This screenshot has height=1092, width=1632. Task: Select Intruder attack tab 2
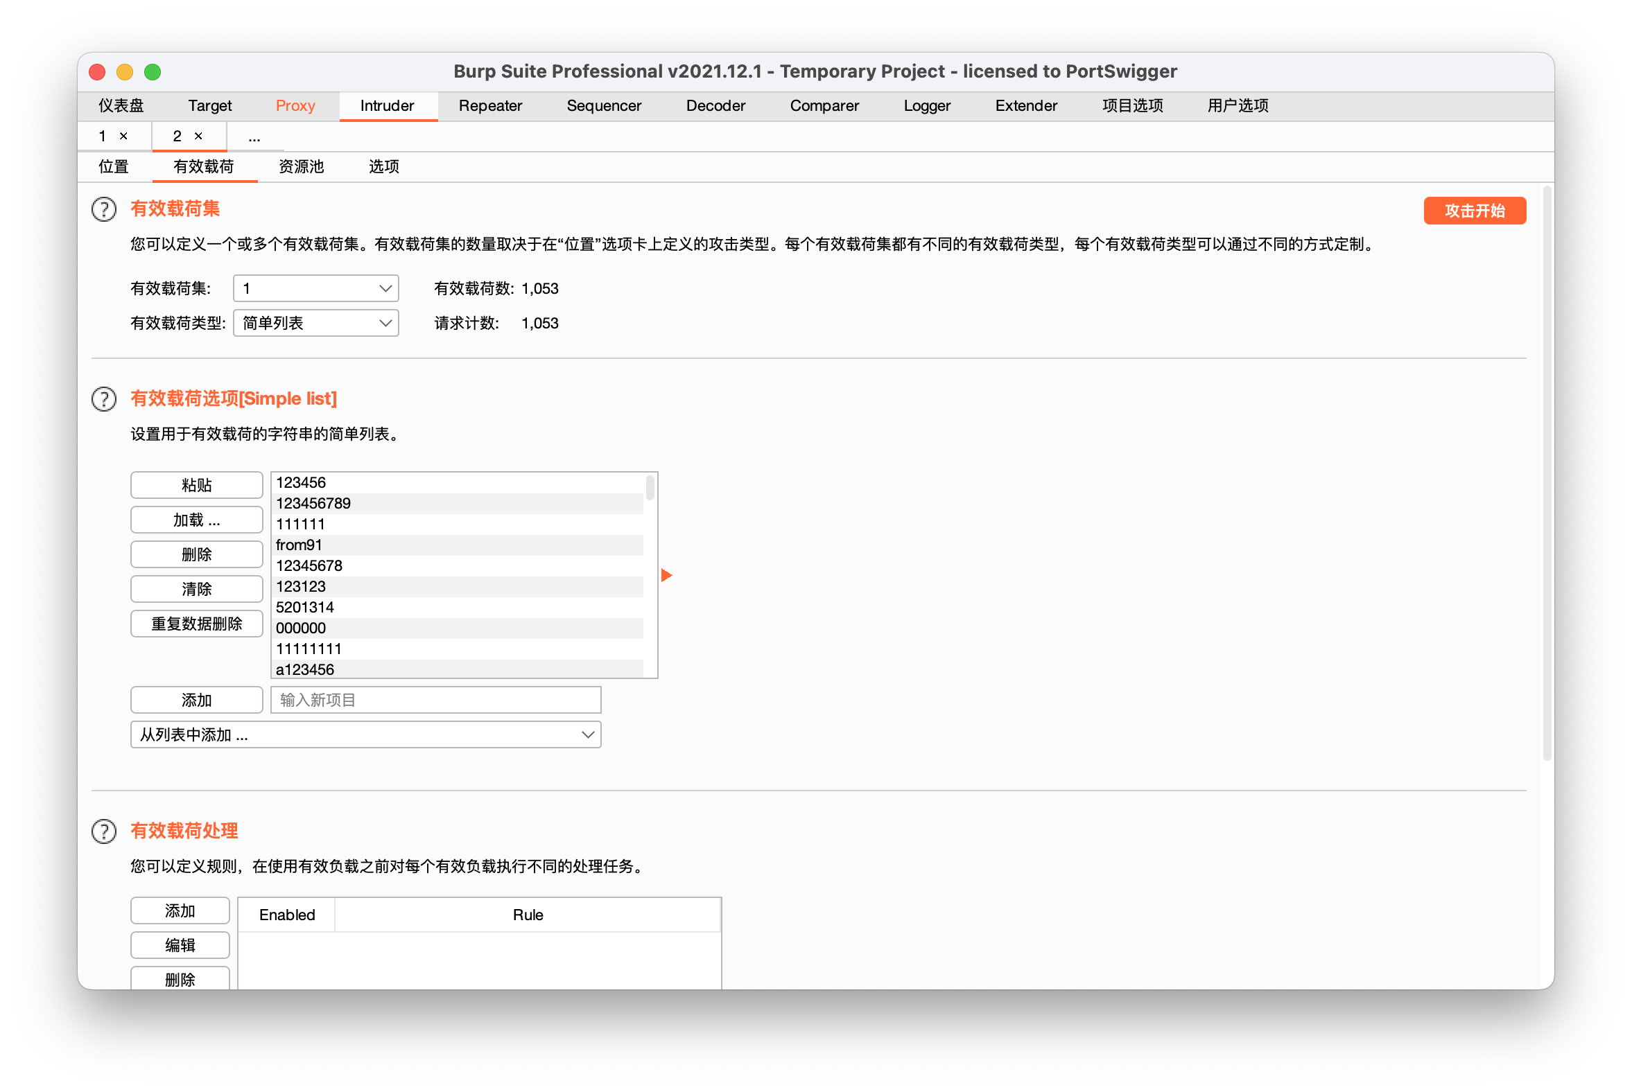[177, 136]
